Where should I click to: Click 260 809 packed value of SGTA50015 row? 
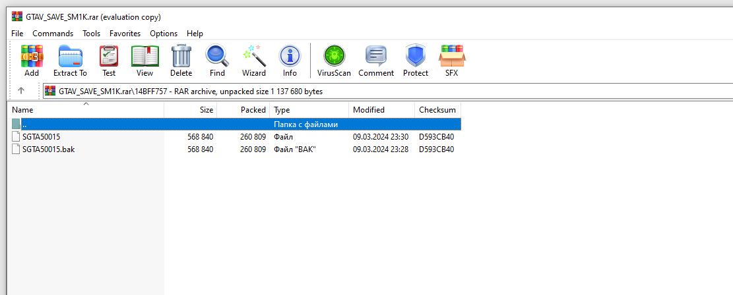253,137
